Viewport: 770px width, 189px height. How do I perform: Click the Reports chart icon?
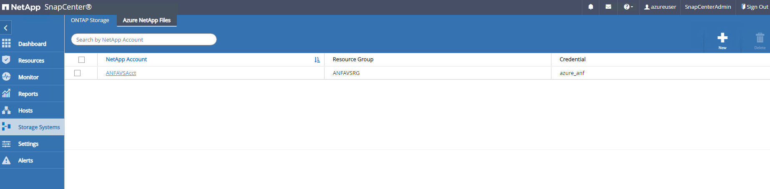point(6,93)
